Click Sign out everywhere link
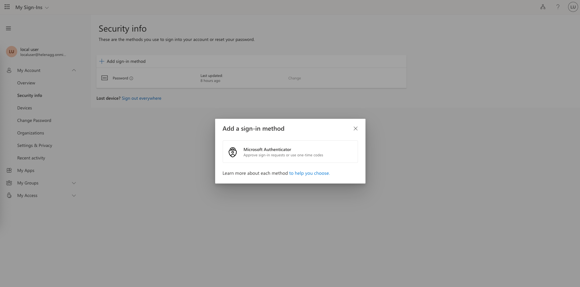The width and height of the screenshot is (580, 287). (x=141, y=98)
